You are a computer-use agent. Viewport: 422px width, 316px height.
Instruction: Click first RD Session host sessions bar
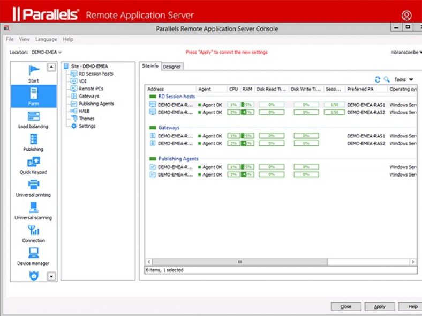click(x=334, y=105)
